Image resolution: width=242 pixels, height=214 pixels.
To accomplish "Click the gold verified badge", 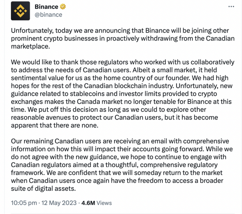I will click(64, 7).
